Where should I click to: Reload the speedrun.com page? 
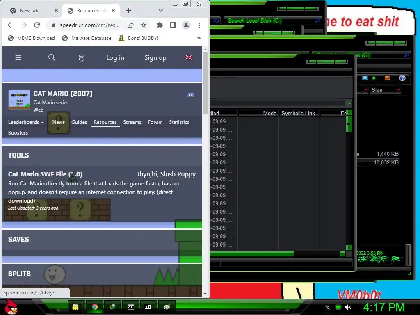37,25
